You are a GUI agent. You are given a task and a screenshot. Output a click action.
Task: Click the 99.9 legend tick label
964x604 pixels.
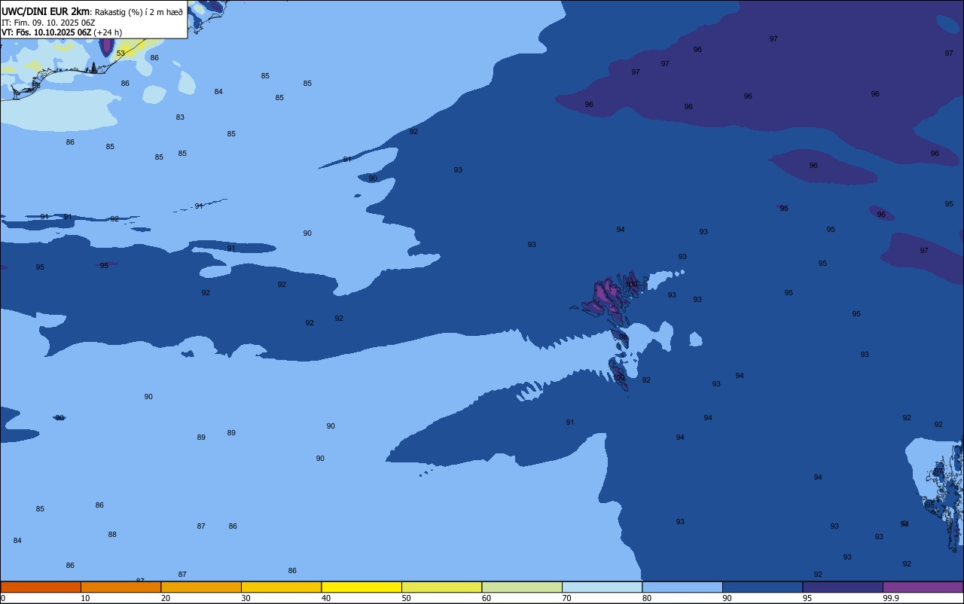pos(891,598)
